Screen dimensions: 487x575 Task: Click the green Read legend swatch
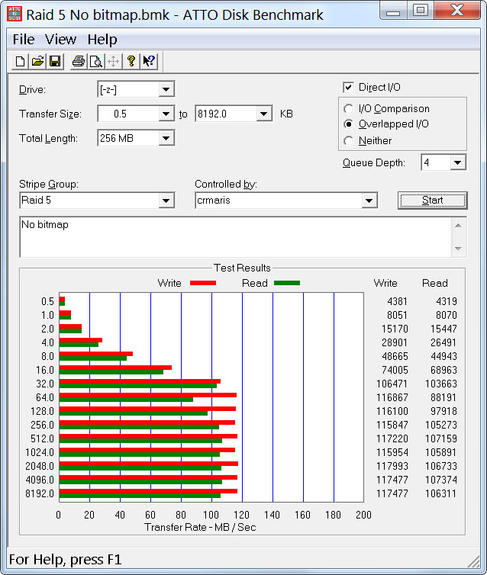[x=287, y=283]
